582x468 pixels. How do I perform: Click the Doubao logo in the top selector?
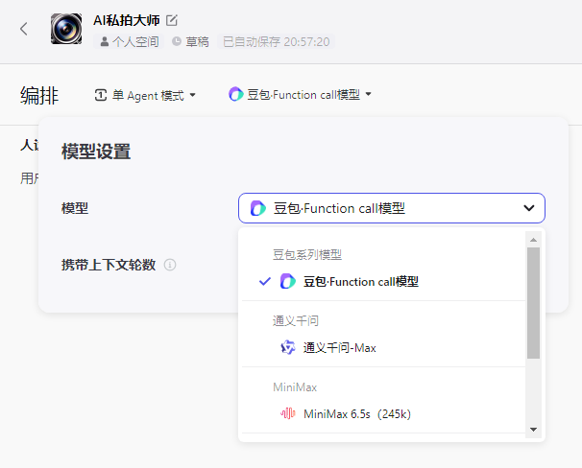(235, 94)
